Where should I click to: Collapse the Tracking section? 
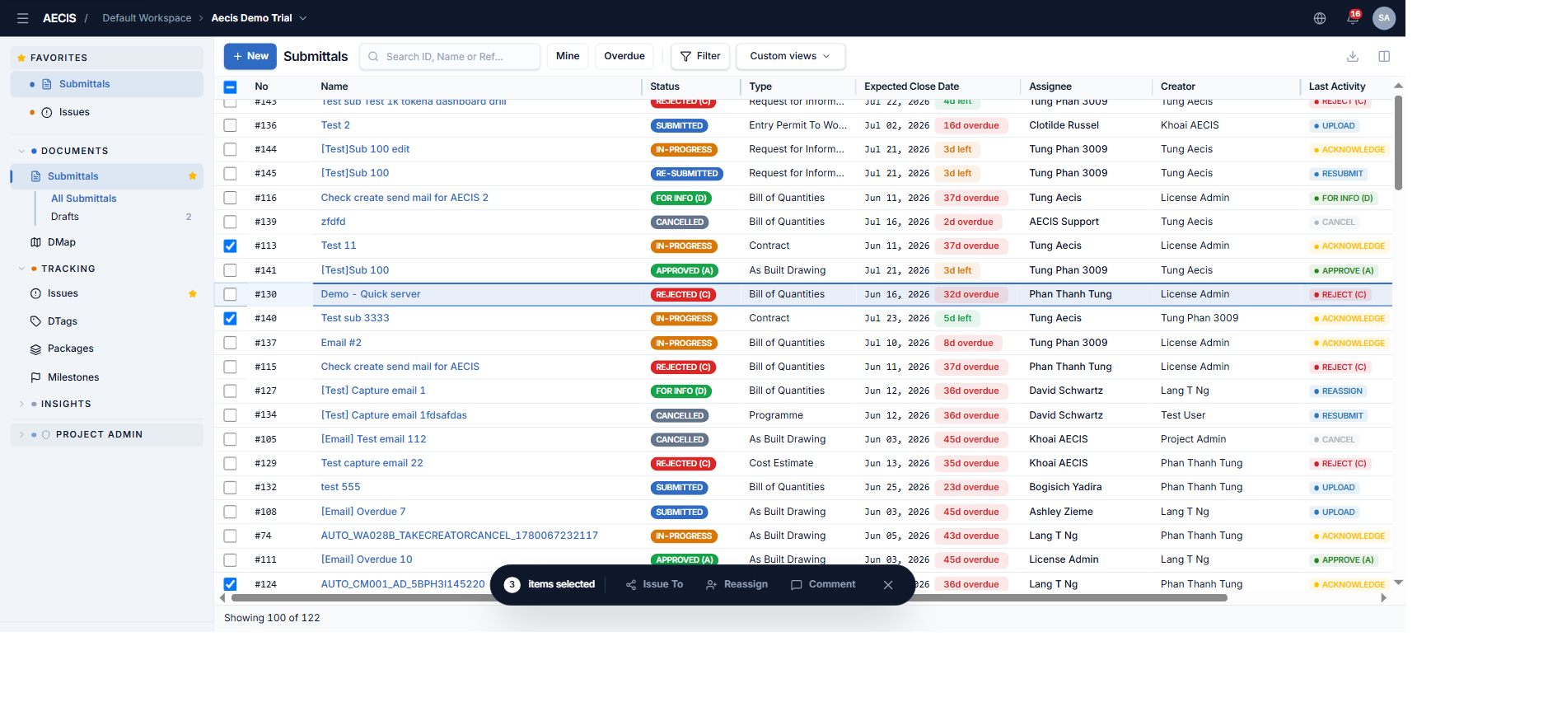coord(21,269)
